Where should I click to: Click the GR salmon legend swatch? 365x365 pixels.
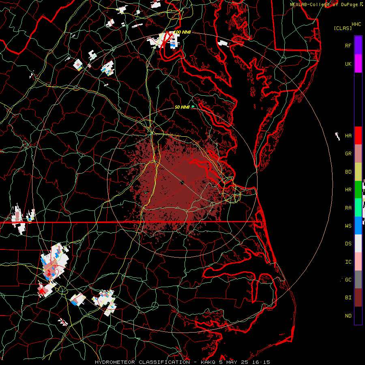(358, 154)
